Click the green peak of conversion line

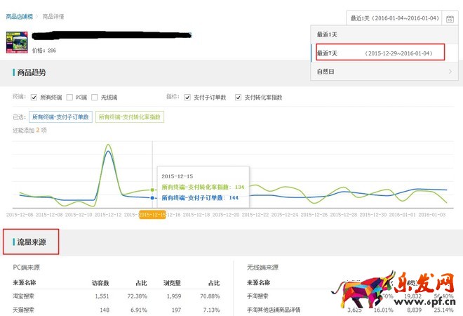click(108, 146)
